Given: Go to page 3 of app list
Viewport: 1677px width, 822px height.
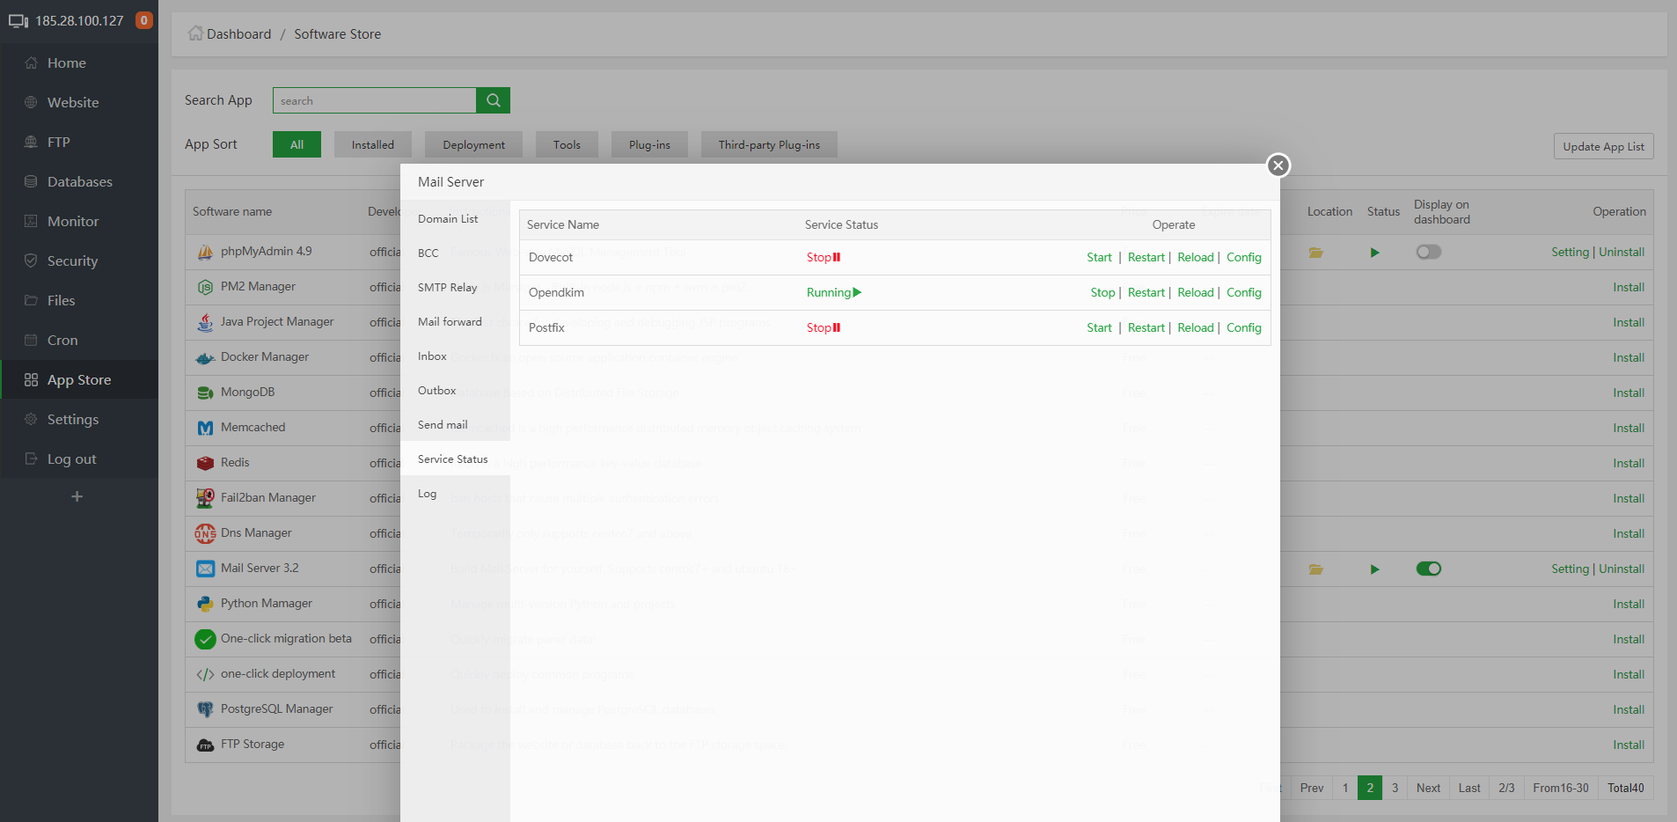Looking at the screenshot, I should point(1395,789).
